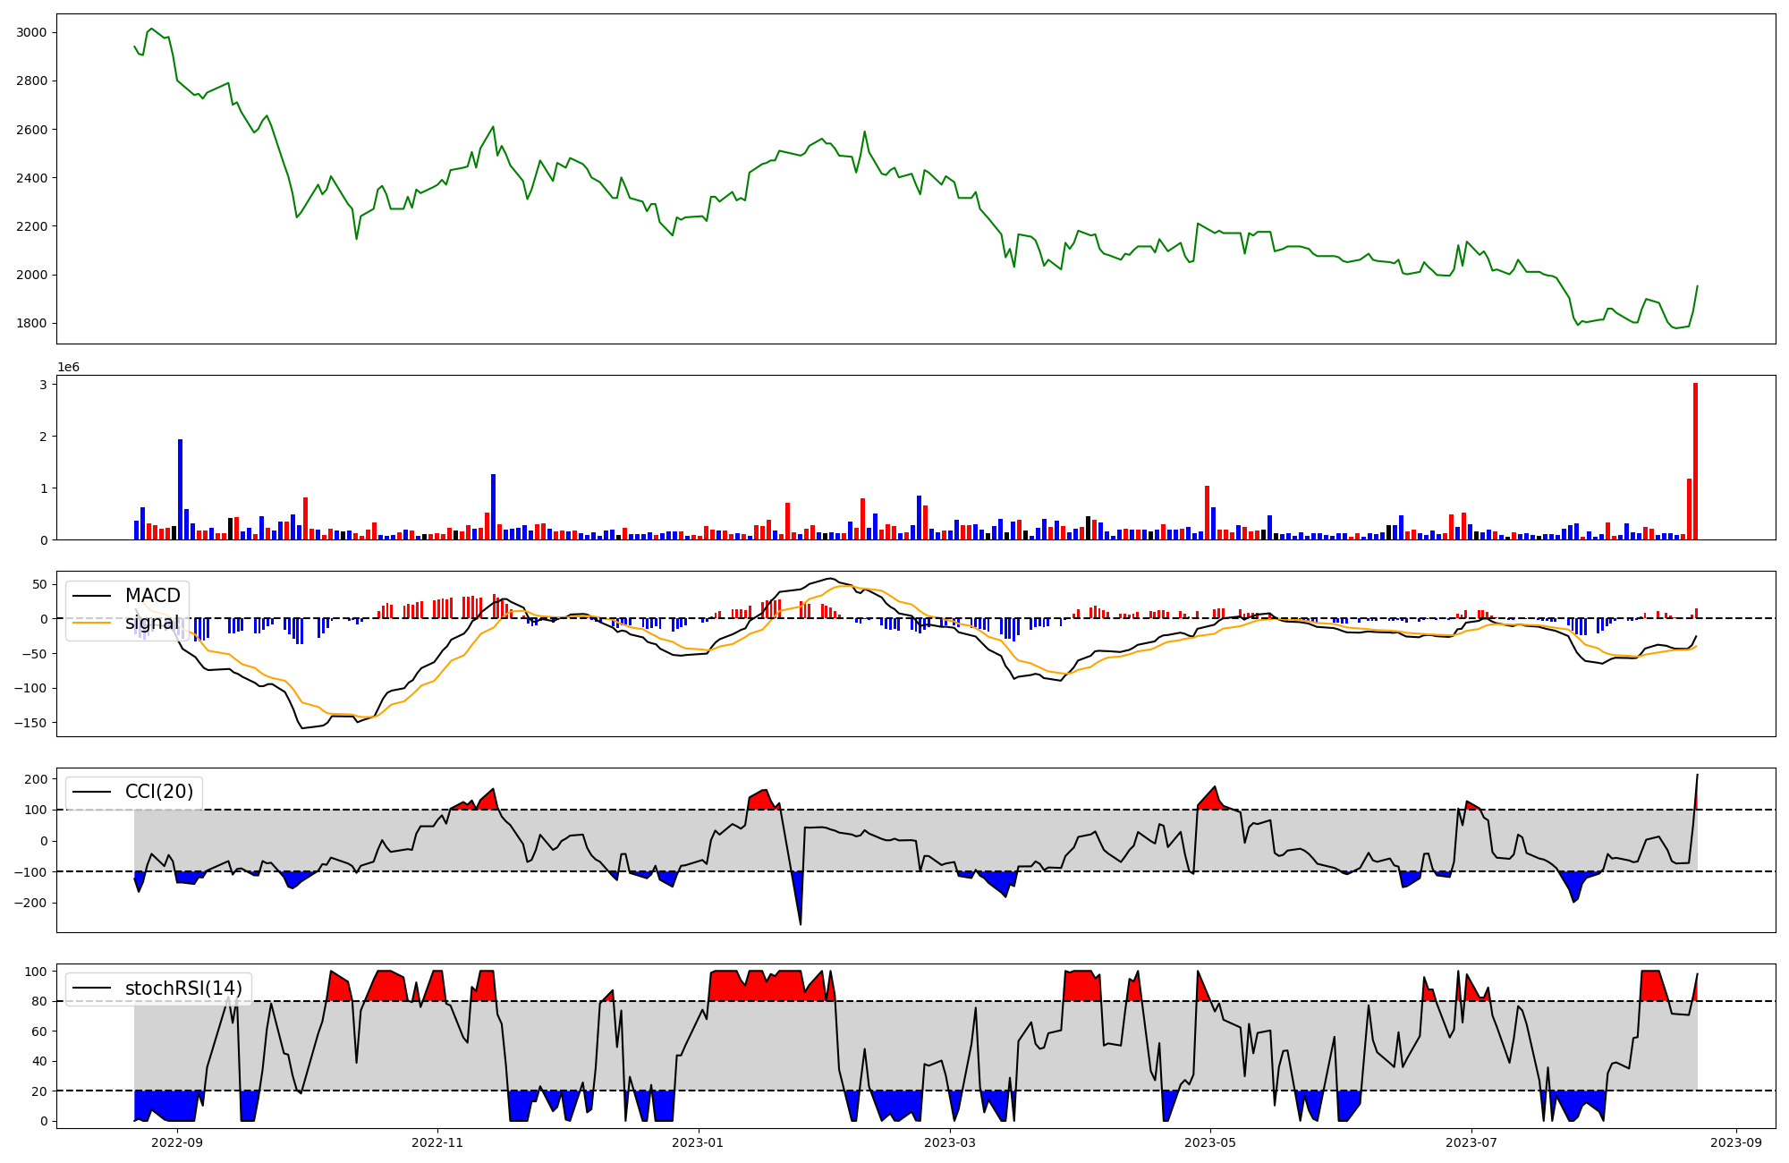Viewport: 1789px width, 1163px height.
Task: Click the 2022-11 x-axis date label
Action: click(437, 1142)
